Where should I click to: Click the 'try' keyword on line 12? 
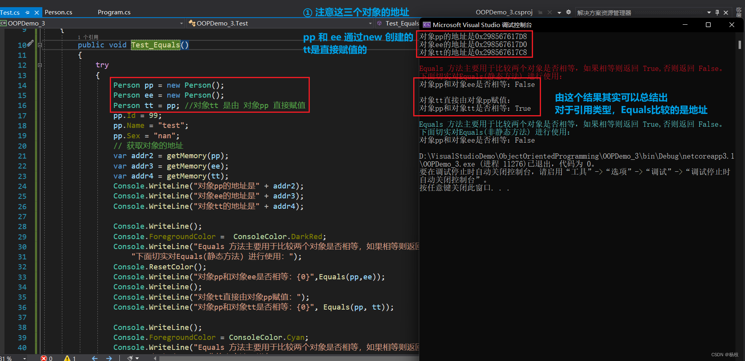pyautogui.click(x=102, y=65)
